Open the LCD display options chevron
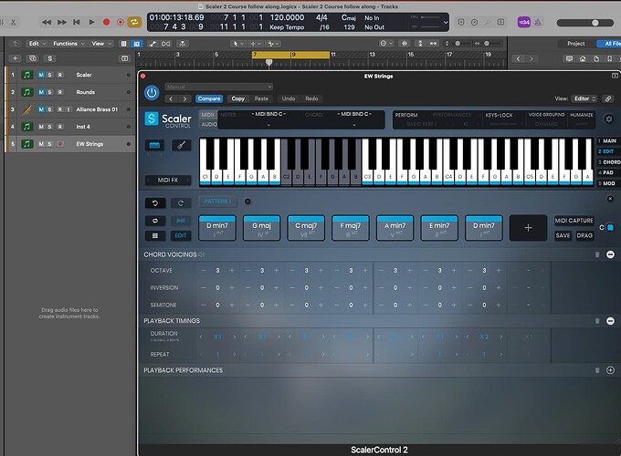This screenshot has width=621, height=456. point(446,23)
